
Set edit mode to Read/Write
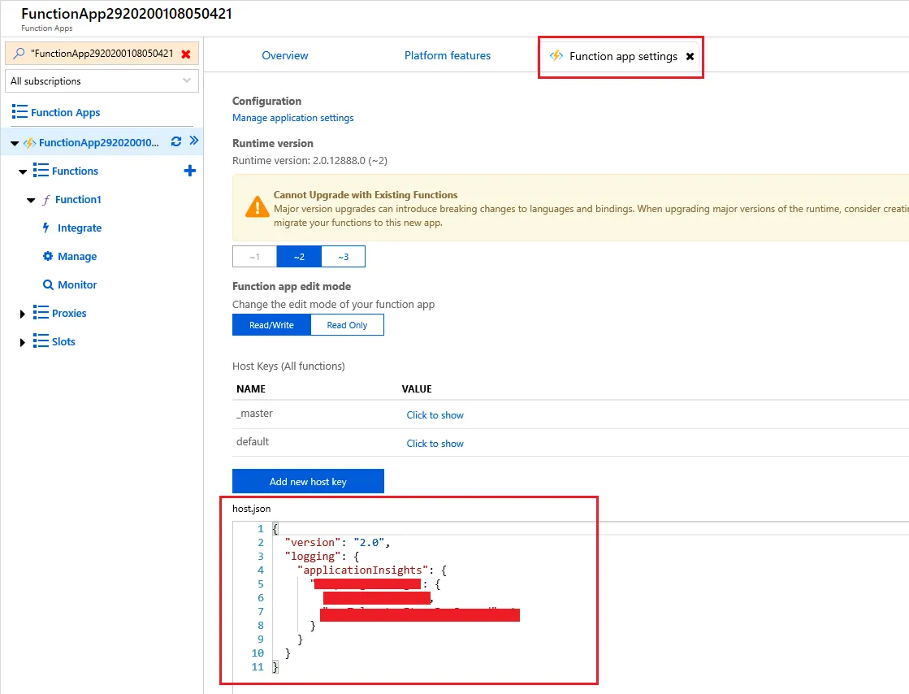pos(271,325)
